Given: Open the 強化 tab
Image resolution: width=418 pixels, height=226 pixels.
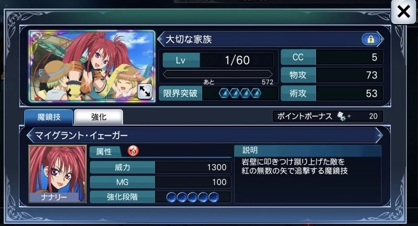Looking at the screenshot, I should coord(98,117).
